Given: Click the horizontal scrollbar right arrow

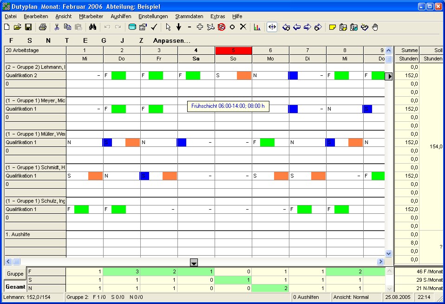Looking at the screenshot, I should point(380,262).
